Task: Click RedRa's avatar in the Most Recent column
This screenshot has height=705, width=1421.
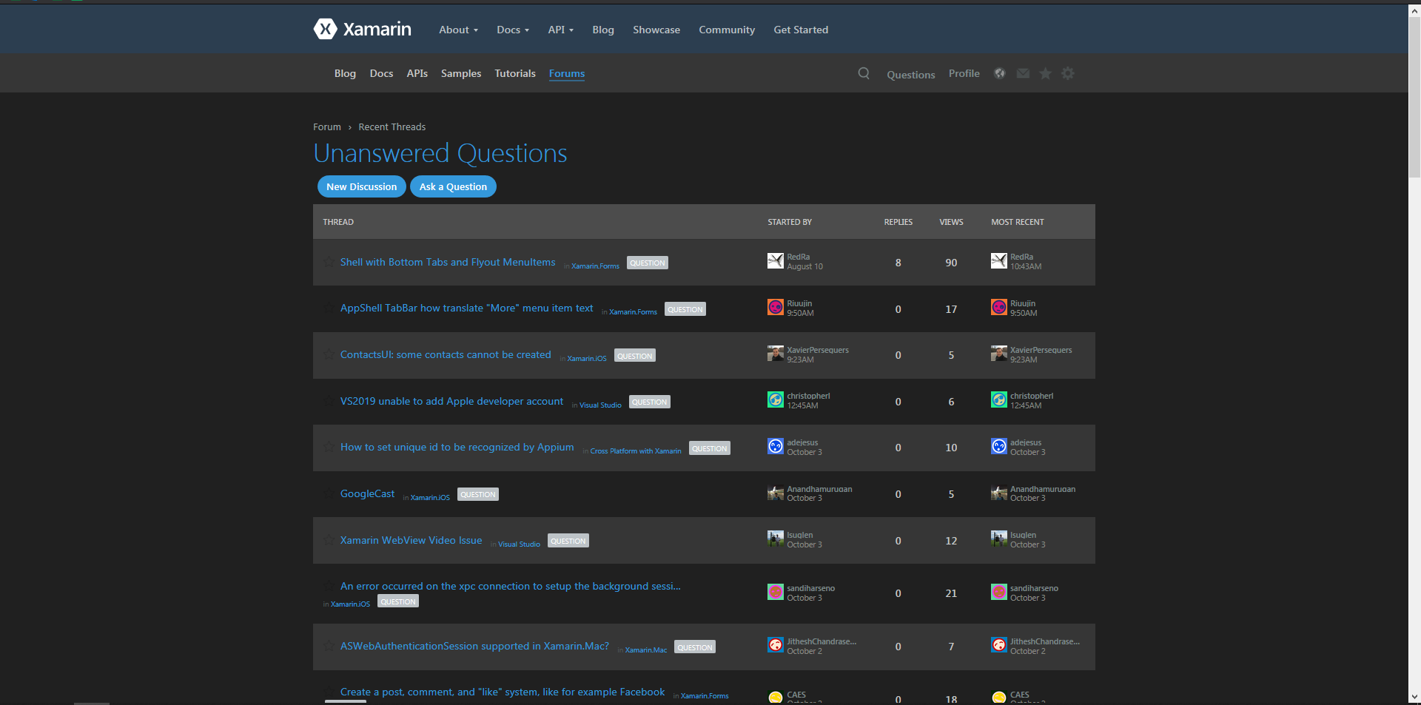Action: pos(999,260)
